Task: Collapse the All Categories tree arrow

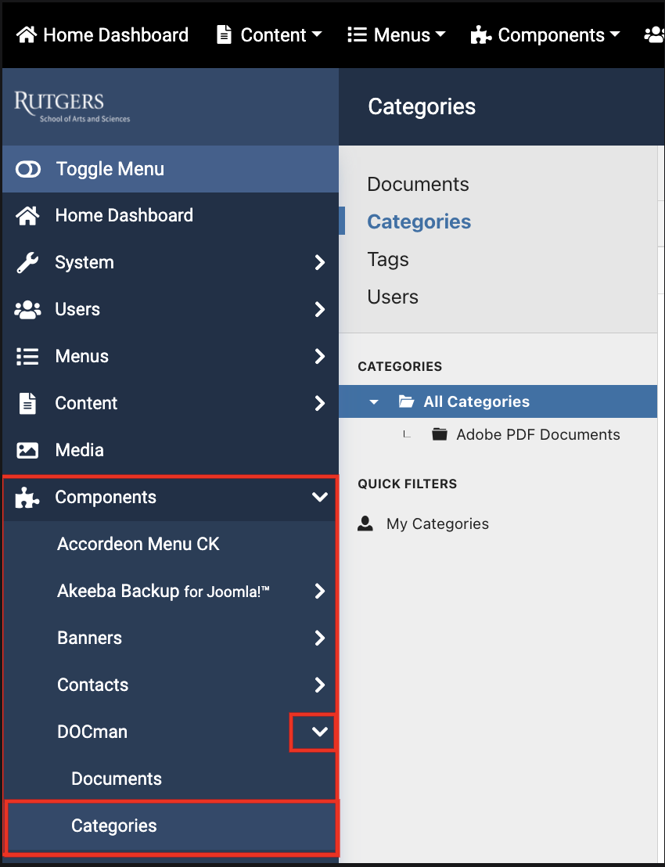Action: click(x=374, y=401)
